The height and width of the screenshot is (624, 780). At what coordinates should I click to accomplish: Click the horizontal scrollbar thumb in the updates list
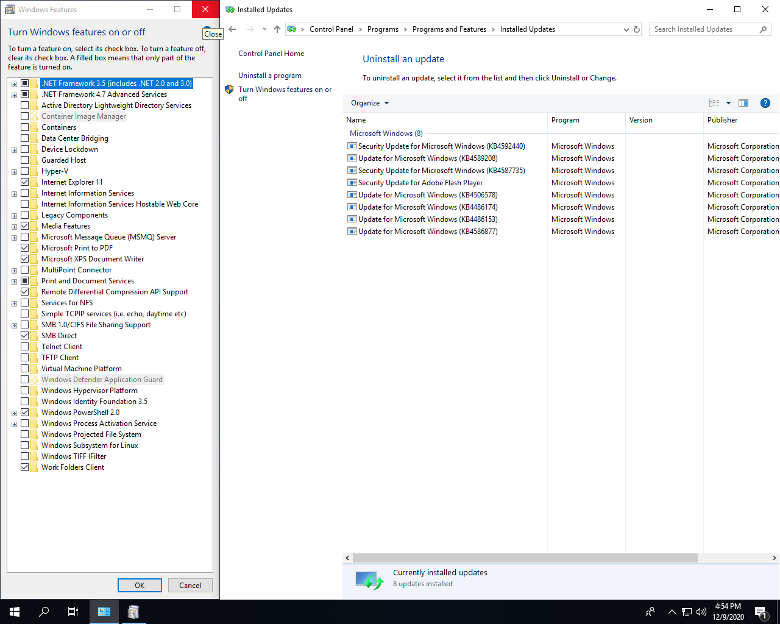click(525, 558)
